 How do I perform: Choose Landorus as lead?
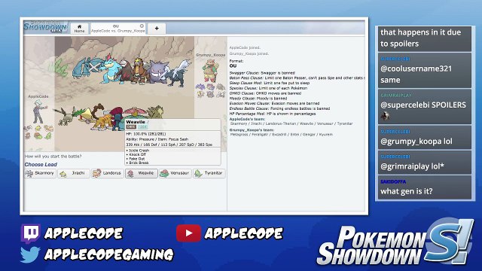coord(108,173)
